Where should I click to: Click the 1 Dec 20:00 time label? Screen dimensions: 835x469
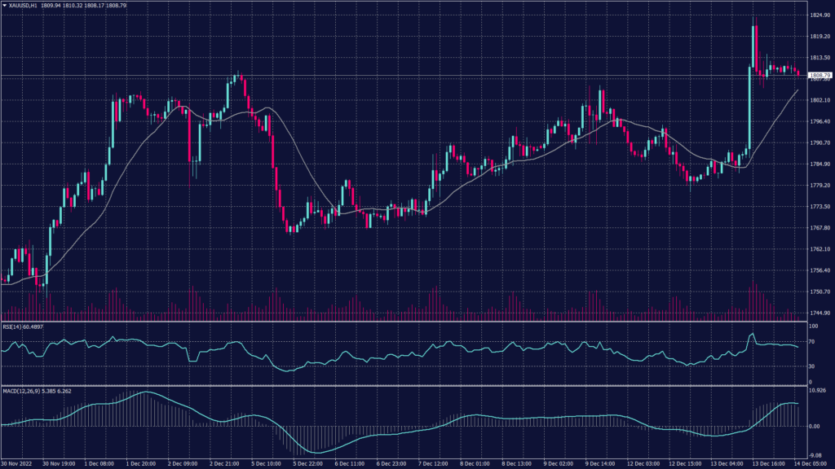[x=144, y=462]
